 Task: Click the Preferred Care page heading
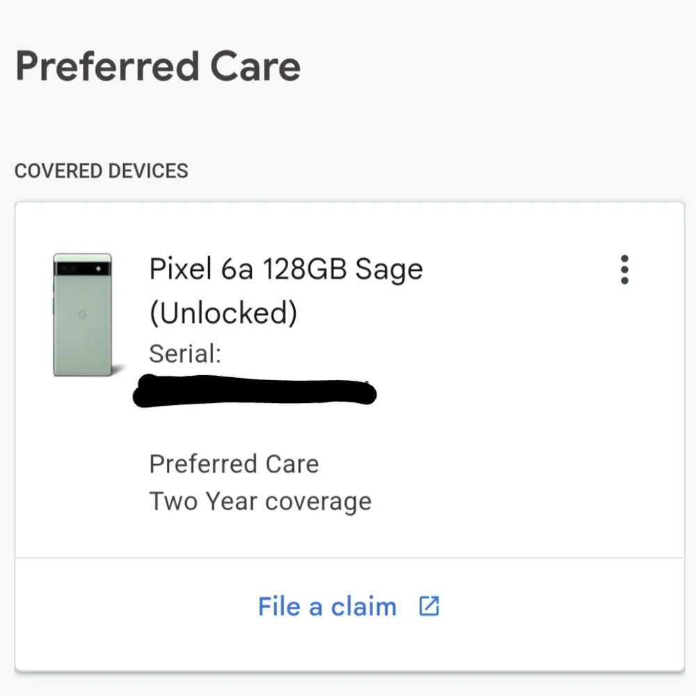pos(159,65)
